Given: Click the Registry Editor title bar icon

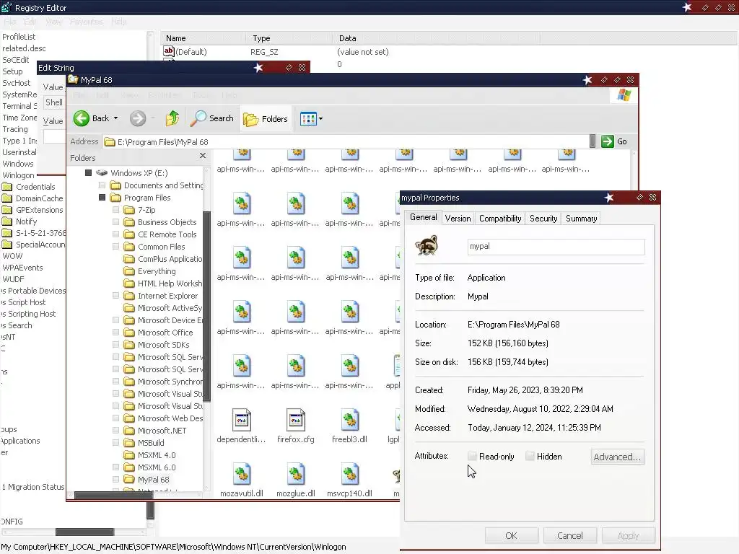Looking at the screenshot, I should tap(6, 7).
